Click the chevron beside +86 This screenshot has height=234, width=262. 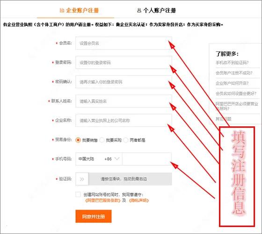(x=117, y=159)
